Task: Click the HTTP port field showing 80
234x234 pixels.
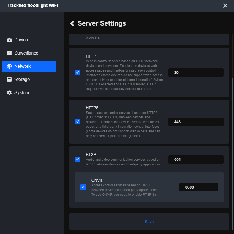Action: tap(196, 72)
